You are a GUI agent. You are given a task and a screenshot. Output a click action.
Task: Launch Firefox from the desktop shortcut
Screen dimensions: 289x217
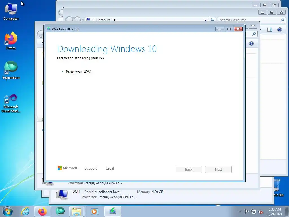(x=11, y=41)
